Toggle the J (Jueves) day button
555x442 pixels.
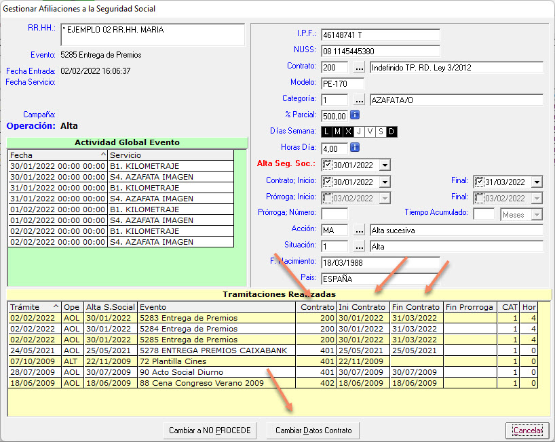360,132
